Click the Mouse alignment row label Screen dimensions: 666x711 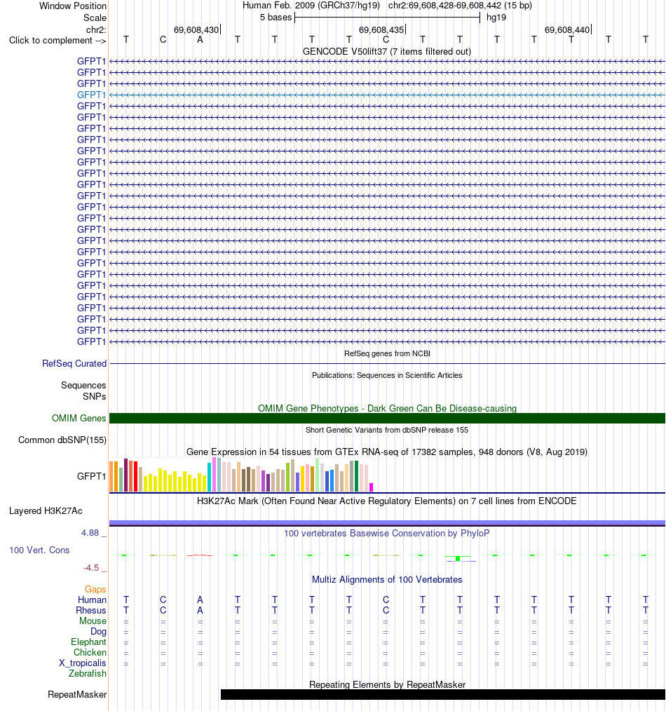point(93,621)
